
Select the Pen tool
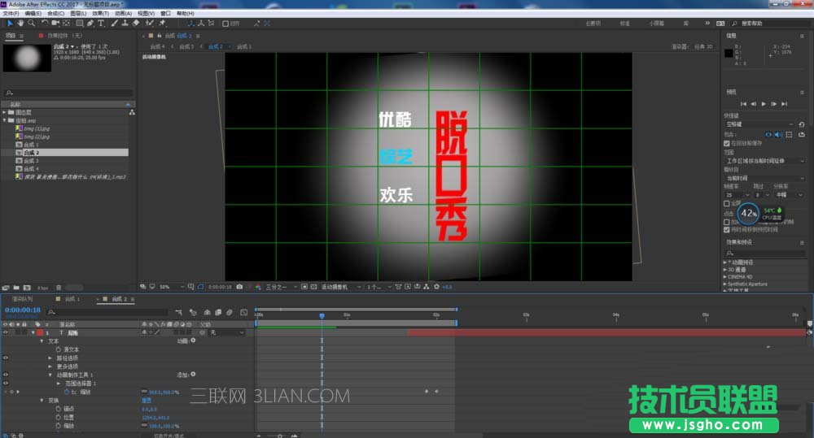(90, 24)
